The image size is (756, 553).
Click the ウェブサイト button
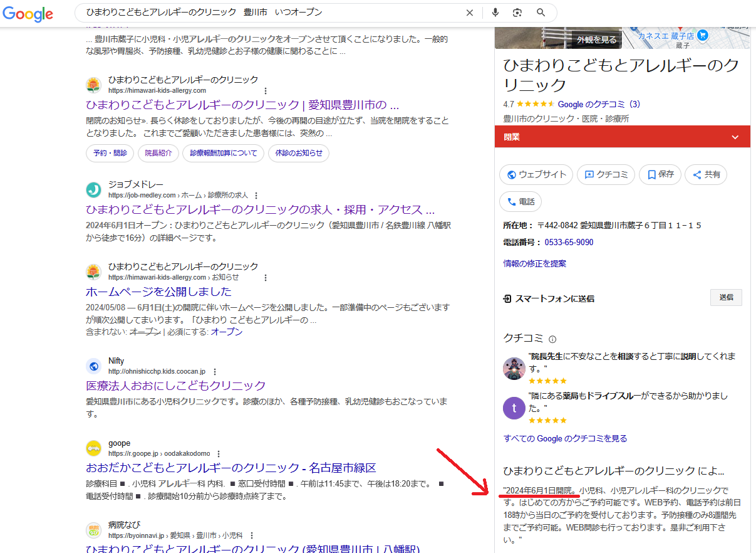pyautogui.click(x=536, y=175)
